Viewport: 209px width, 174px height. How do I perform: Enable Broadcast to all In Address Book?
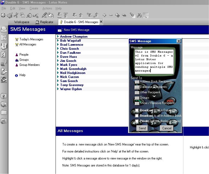[137, 116]
